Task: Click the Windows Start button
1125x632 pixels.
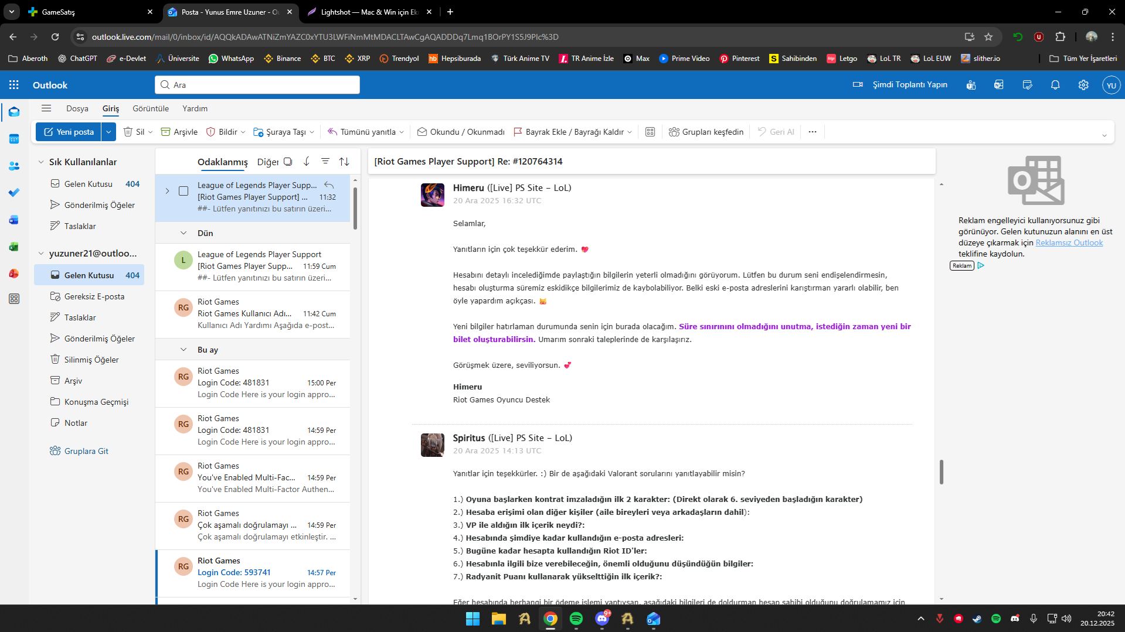Action: pos(473,619)
